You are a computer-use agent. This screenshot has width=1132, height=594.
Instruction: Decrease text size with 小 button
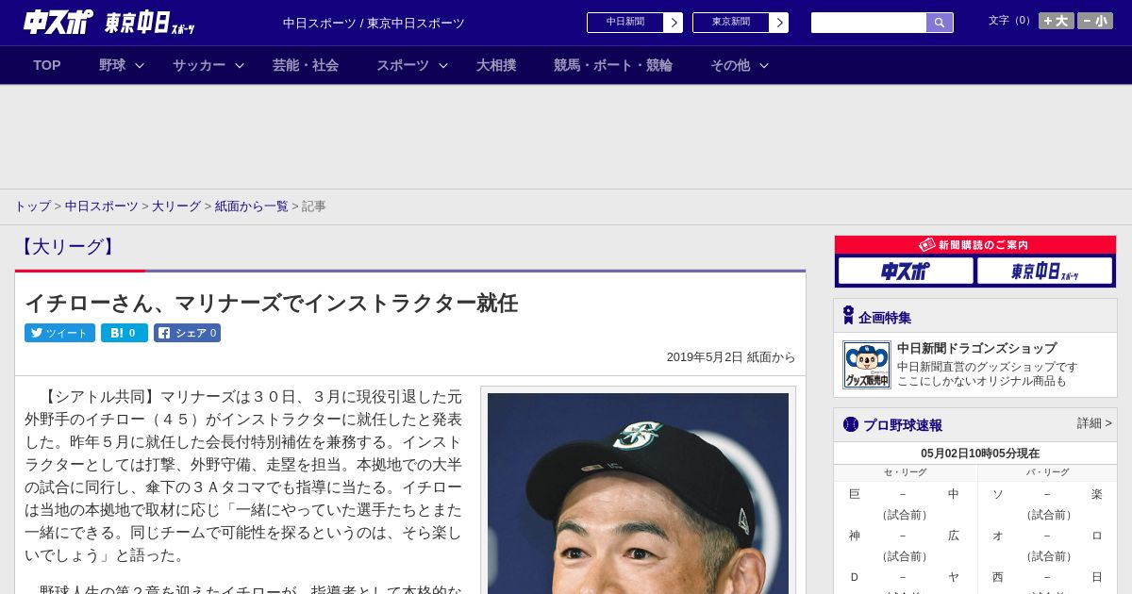tap(1095, 21)
